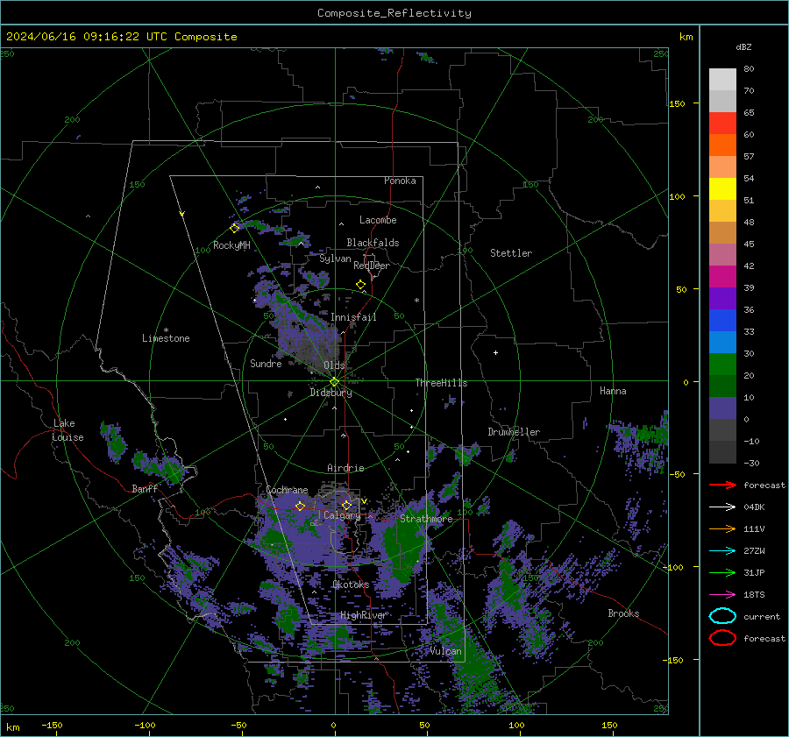The image size is (789, 737).
Task: Click the Cochrane town label
Action: click(x=287, y=490)
